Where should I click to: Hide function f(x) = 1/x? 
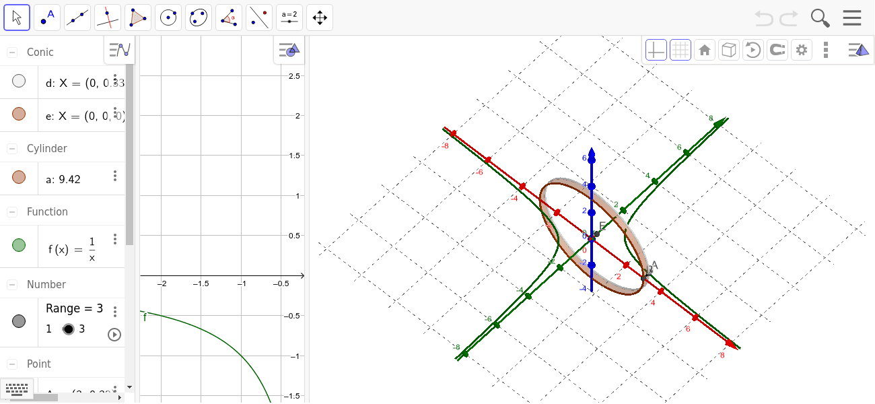pyautogui.click(x=18, y=245)
